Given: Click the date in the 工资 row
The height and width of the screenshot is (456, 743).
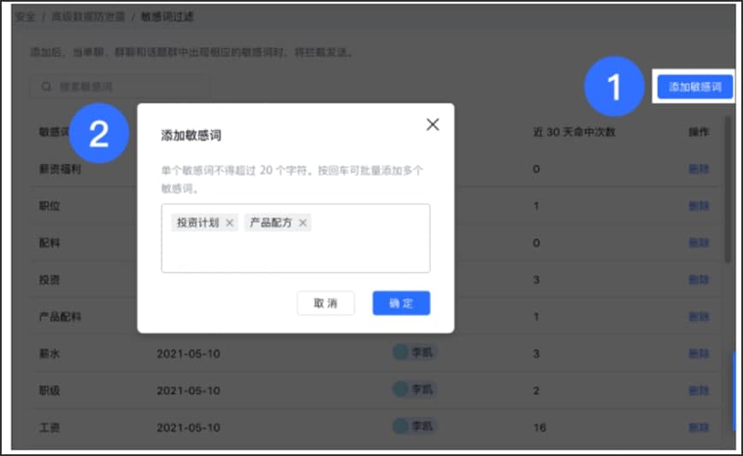Looking at the screenshot, I should tap(189, 428).
